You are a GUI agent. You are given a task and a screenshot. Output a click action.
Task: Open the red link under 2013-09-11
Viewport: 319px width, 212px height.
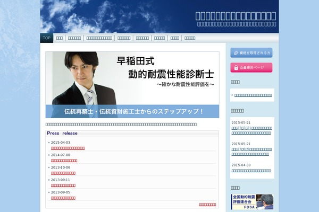[x=63, y=185]
